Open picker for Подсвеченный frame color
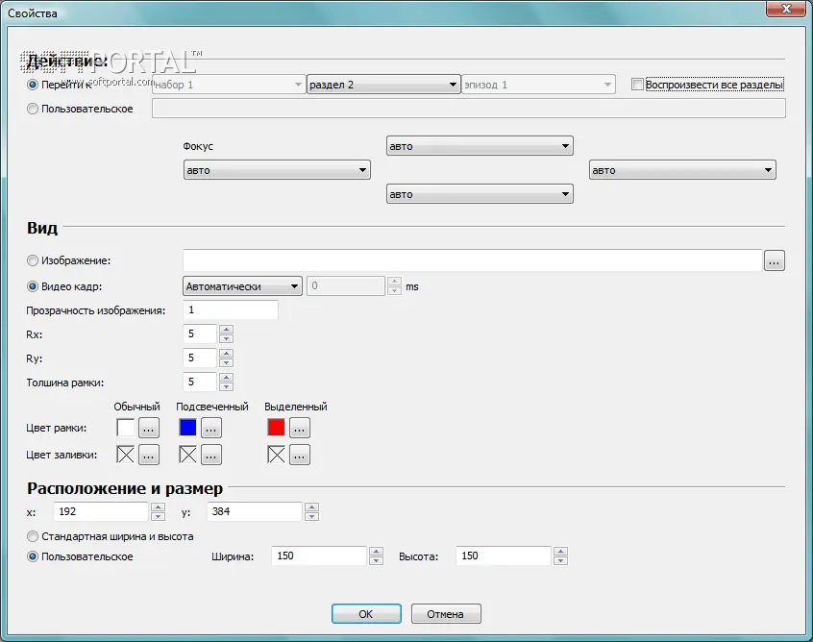The width and height of the screenshot is (813, 642). tap(210, 428)
